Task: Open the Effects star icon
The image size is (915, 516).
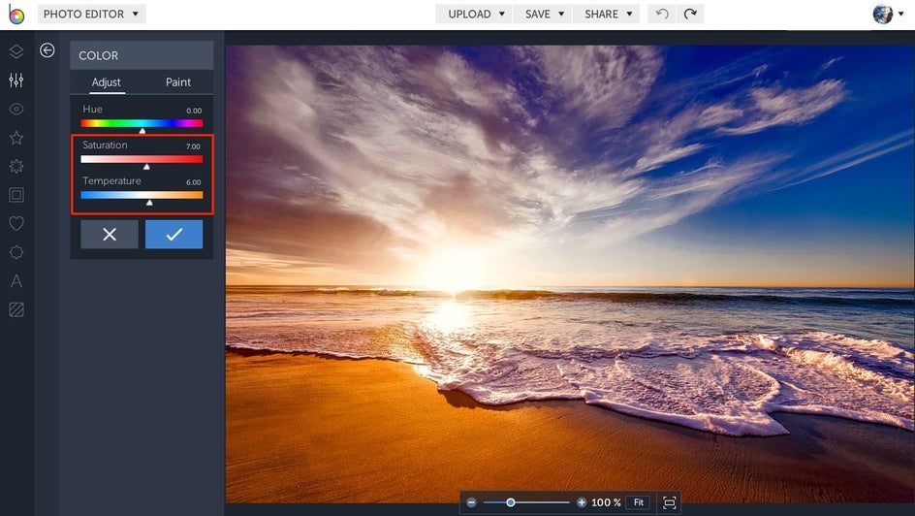Action: 16,138
